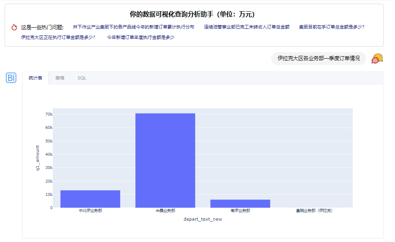This screenshot has height=242, width=395.
Task: Click the x-axis label 中北伊业务部
Action: 90,211
